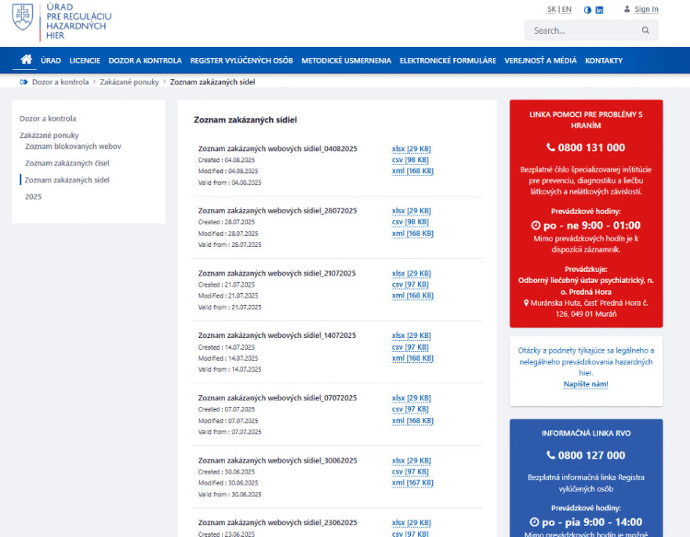Click the Napíšte nám! link

(586, 384)
